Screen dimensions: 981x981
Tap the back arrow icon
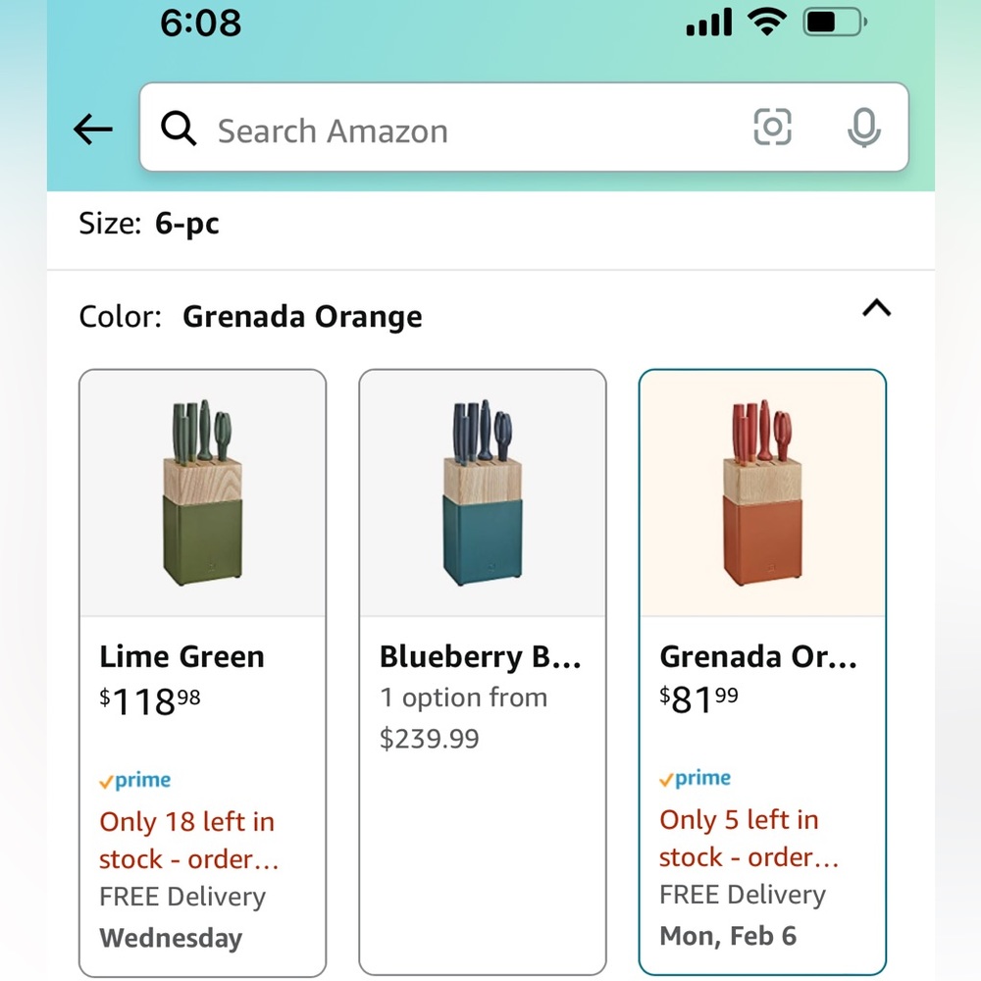click(x=92, y=129)
